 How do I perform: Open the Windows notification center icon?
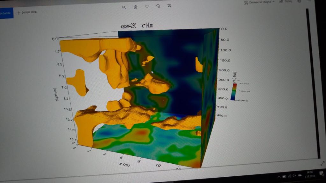[322, 174]
